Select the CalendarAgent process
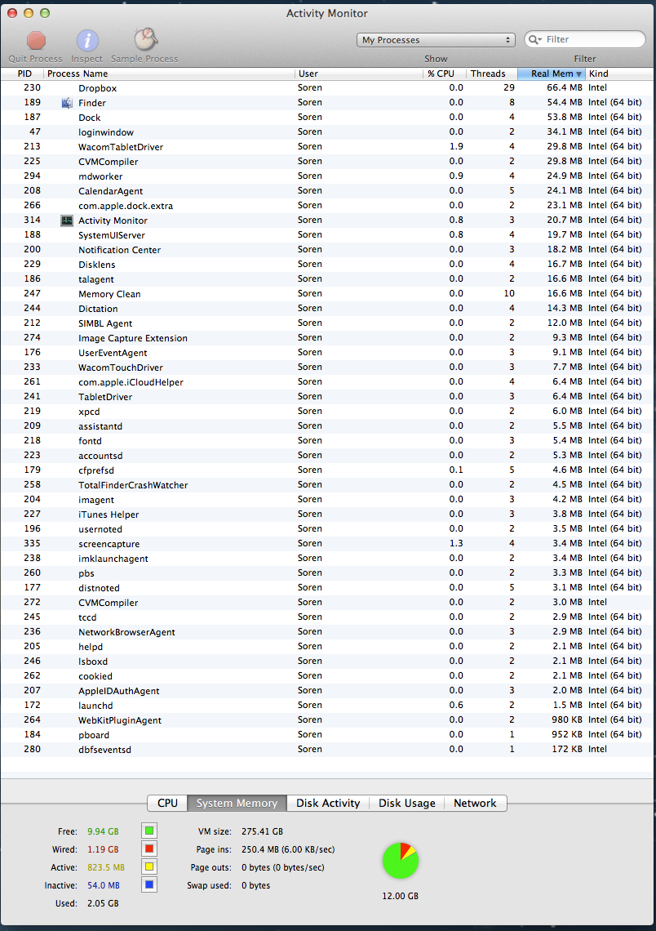This screenshot has height=931, width=656. click(328, 190)
